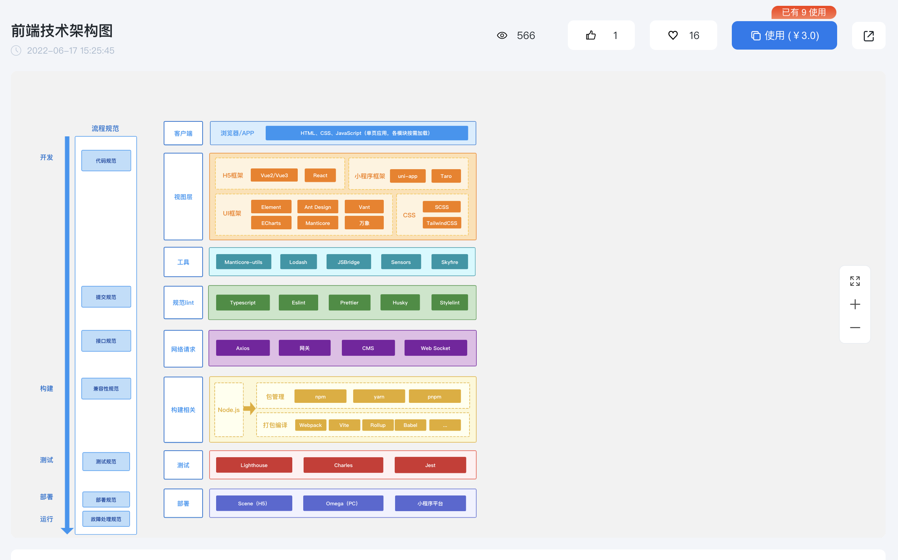The image size is (898, 560).
Task: Click the 已有 9 使用 red badge
Action: coord(803,12)
